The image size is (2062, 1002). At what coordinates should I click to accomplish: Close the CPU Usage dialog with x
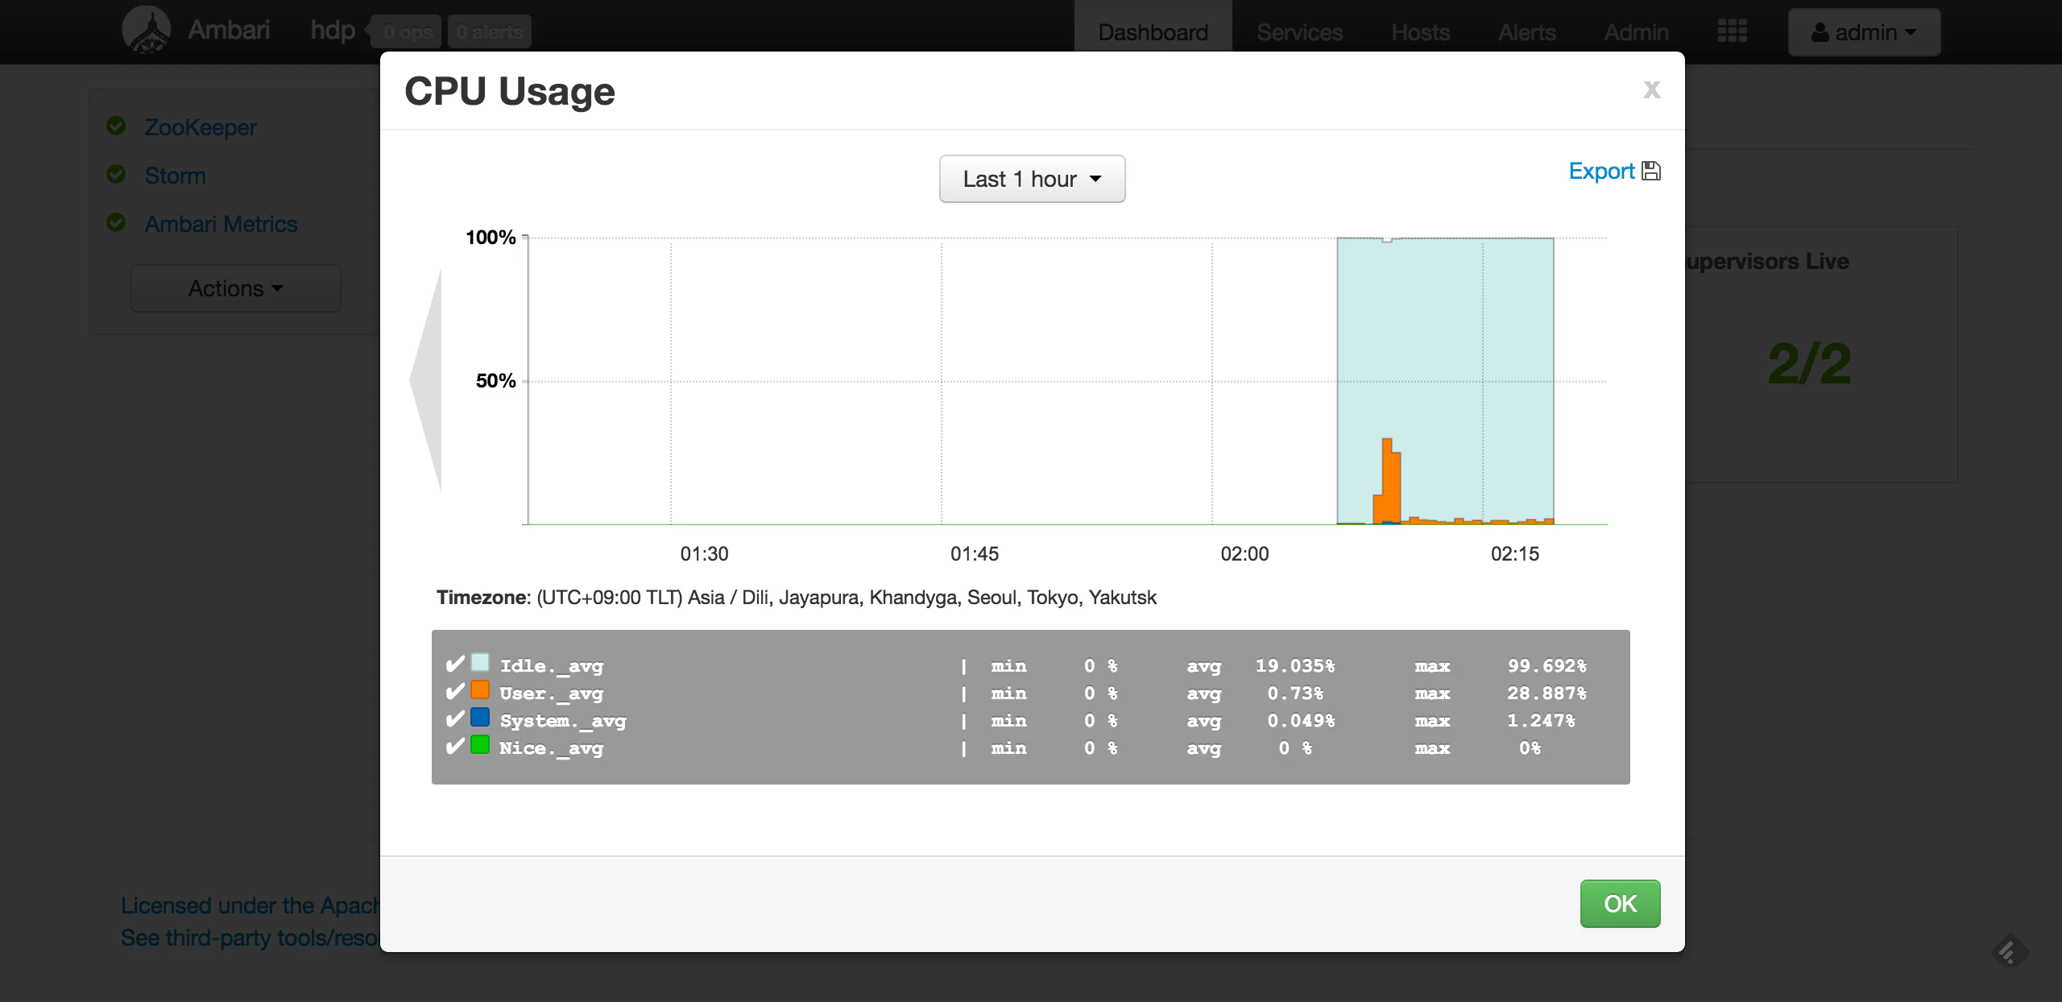pos(1652,89)
